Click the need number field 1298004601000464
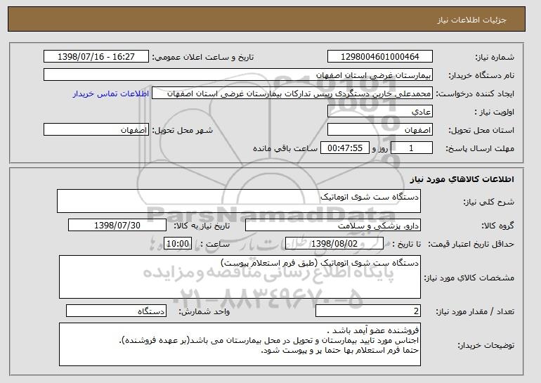The height and width of the screenshot is (383, 541). pos(380,57)
